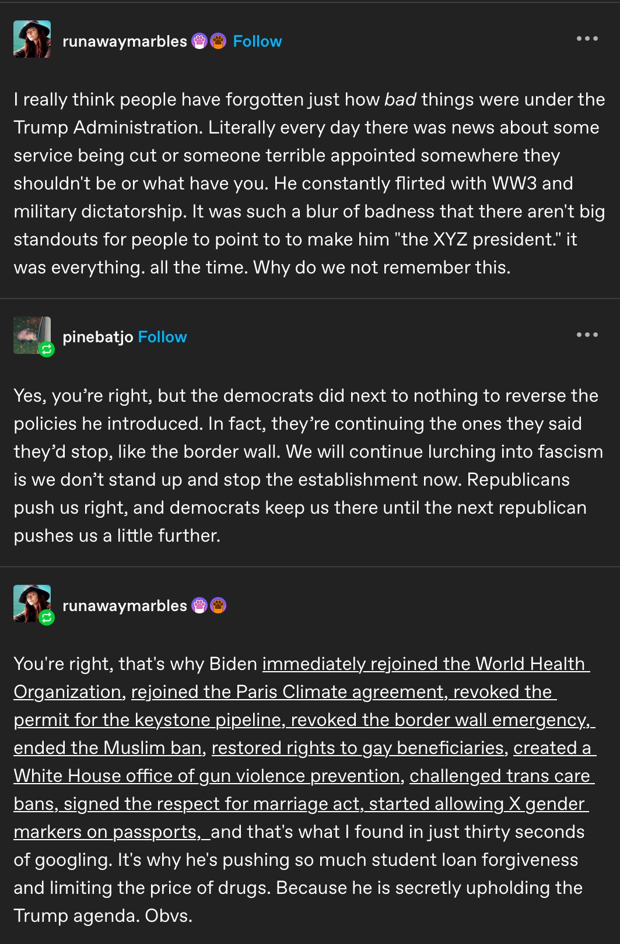Click the green reblog icon on the last runawaymarbles avatar
Screen dimensions: 620x944
point(47,617)
